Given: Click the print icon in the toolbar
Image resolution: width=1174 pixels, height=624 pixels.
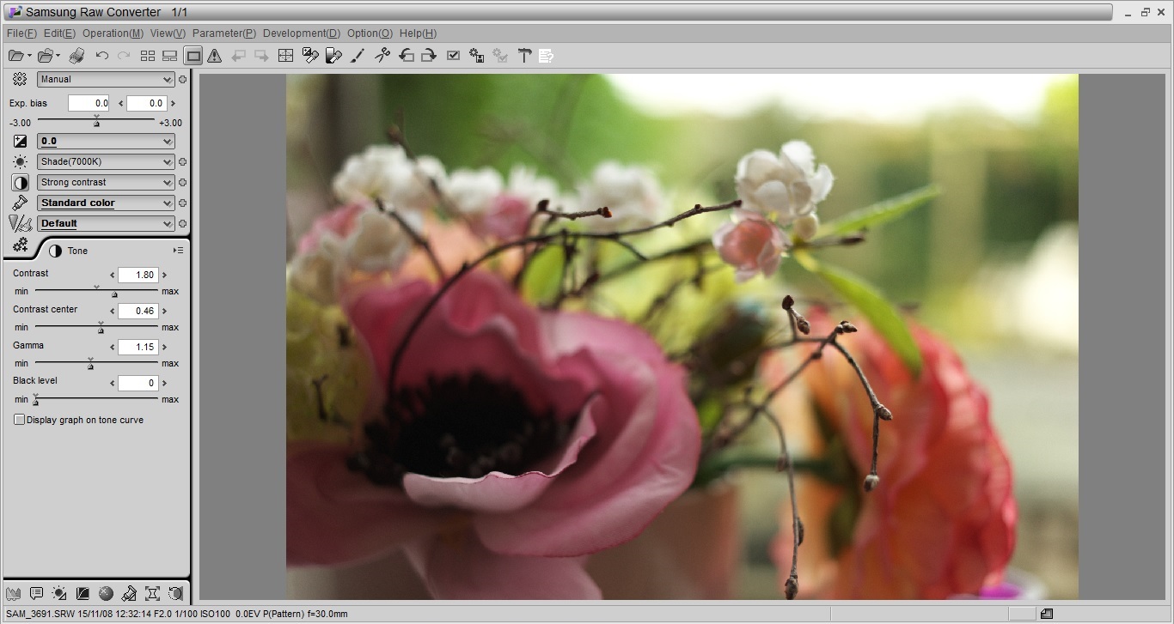Looking at the screenshot, I should 76,56.
